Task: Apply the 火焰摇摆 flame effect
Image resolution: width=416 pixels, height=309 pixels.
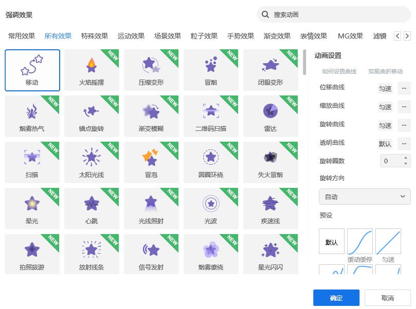Action: click(x=91, y=70)
